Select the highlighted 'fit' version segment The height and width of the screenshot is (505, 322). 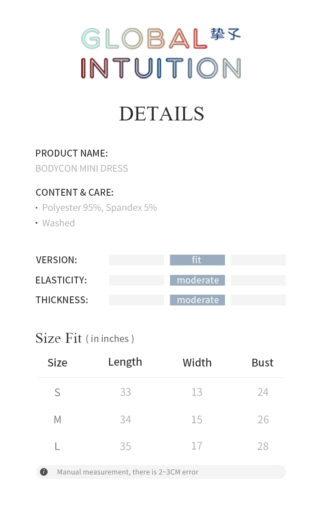tap(197, 260)
